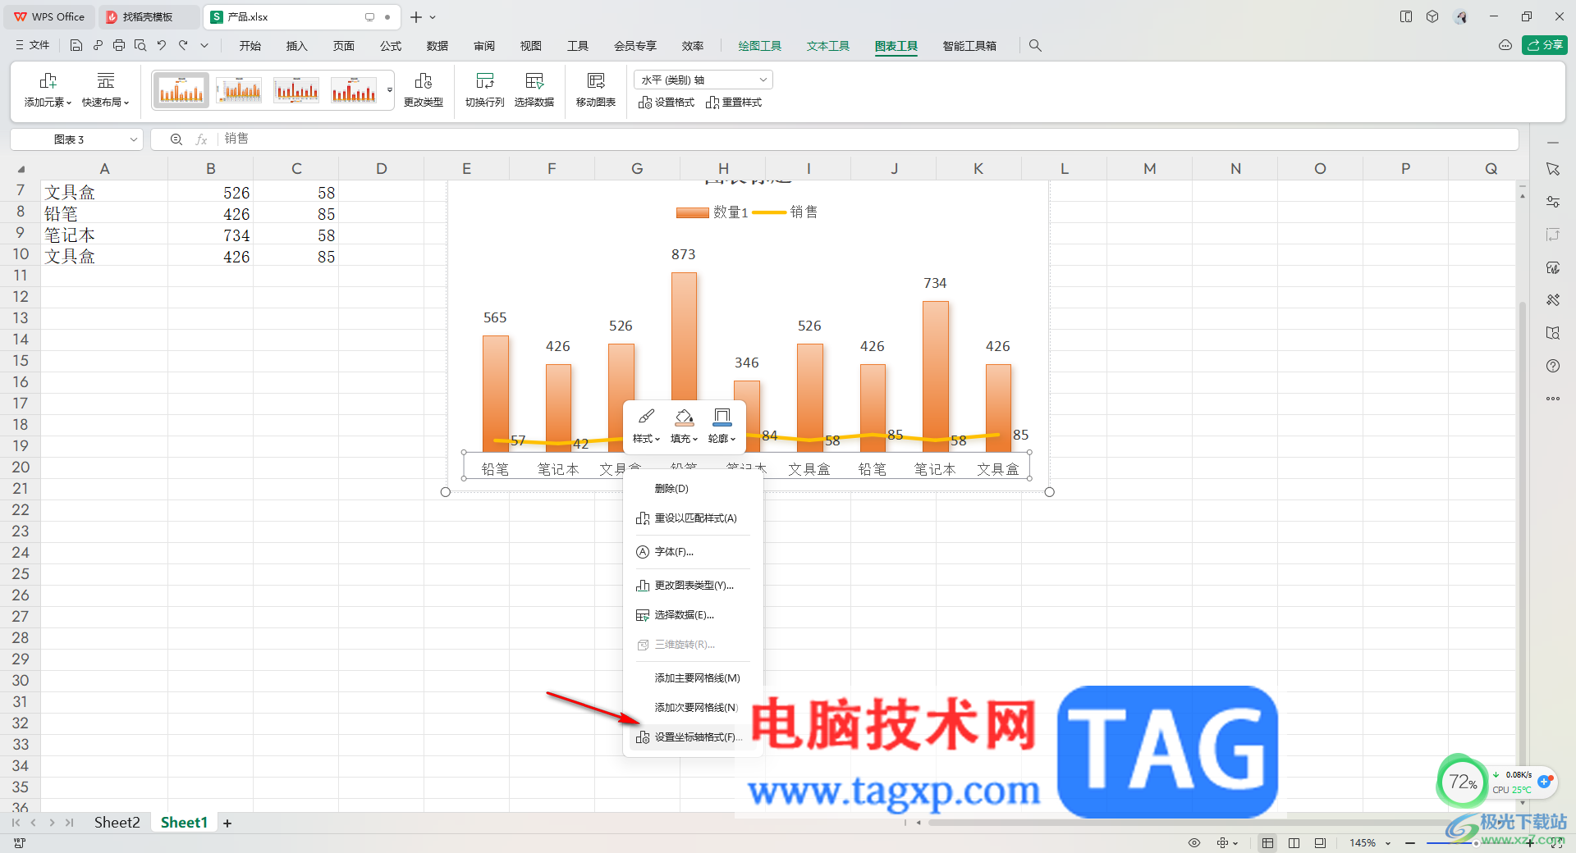Click Set Format (设置格式) button
The width and height of the screenshot is (1576, 853).
[667, 103]
